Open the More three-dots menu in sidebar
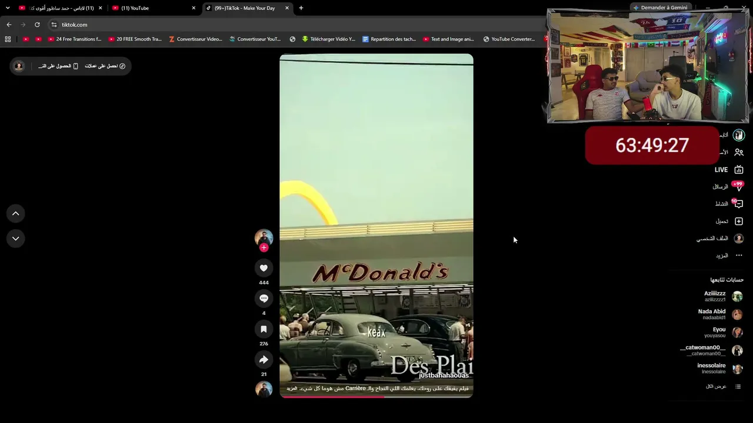Screen dimensions: 753x423 click(739, 256)
